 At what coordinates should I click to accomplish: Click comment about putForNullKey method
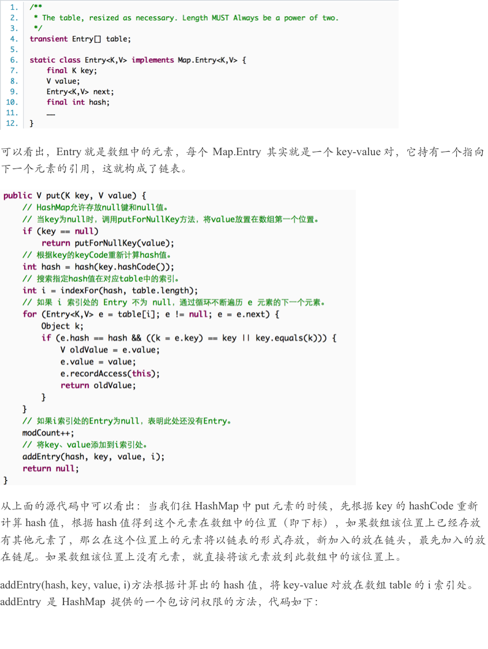coord(171,219)
